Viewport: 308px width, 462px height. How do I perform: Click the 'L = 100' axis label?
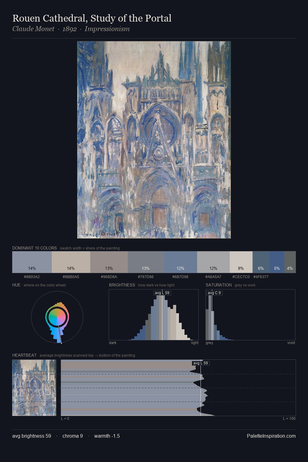click(x=289, y=419)
